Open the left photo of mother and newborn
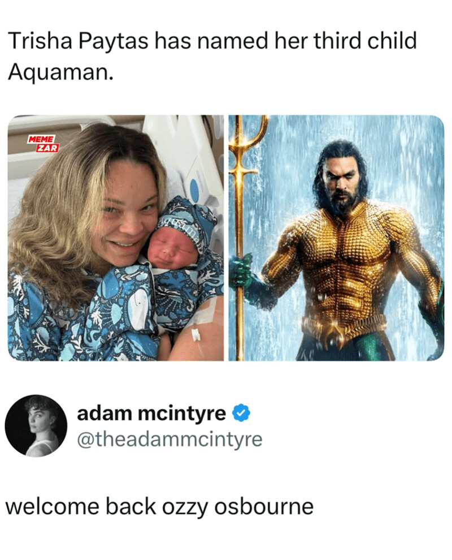The image size is (452, 560). (116, 238)
